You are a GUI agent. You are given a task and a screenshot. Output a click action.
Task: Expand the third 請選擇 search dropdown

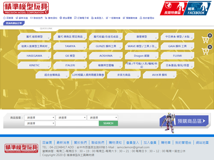click(x=102, y=118)
